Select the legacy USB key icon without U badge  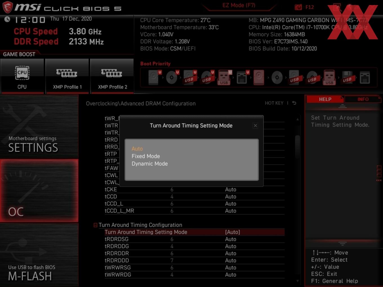coord(329,77)
